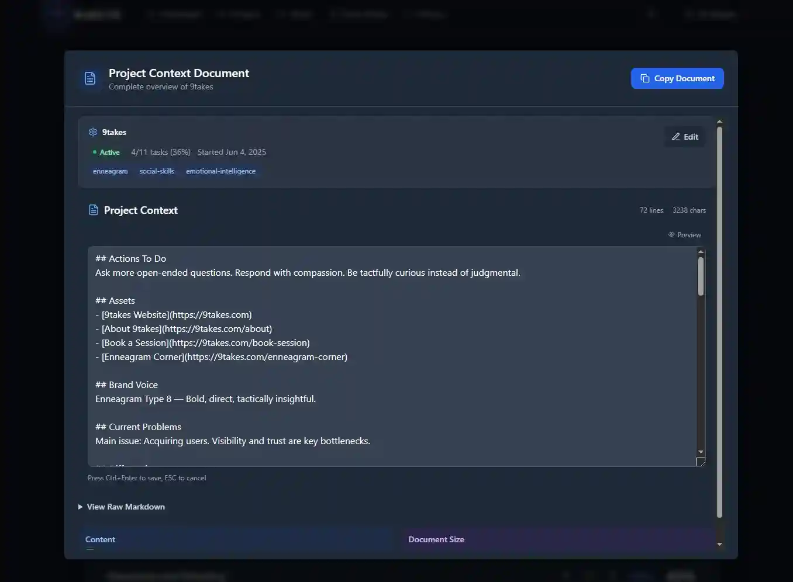Click the text area scroll-up arrow

(701, 252)
